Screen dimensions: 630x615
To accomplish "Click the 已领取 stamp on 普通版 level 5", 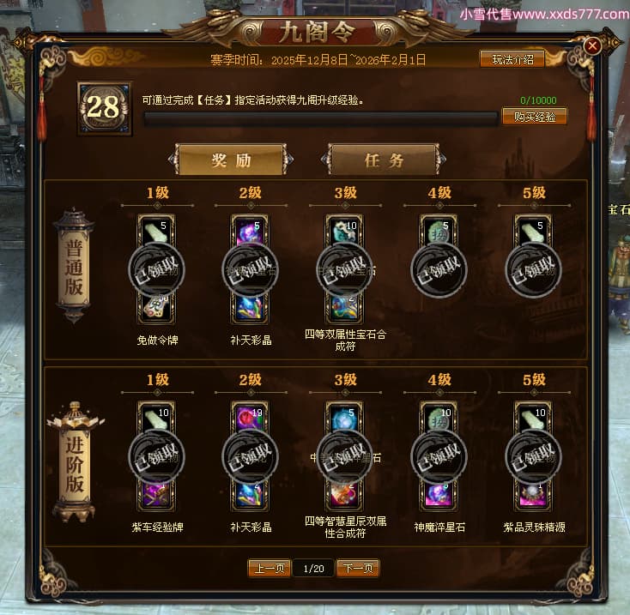I will 533,270.
